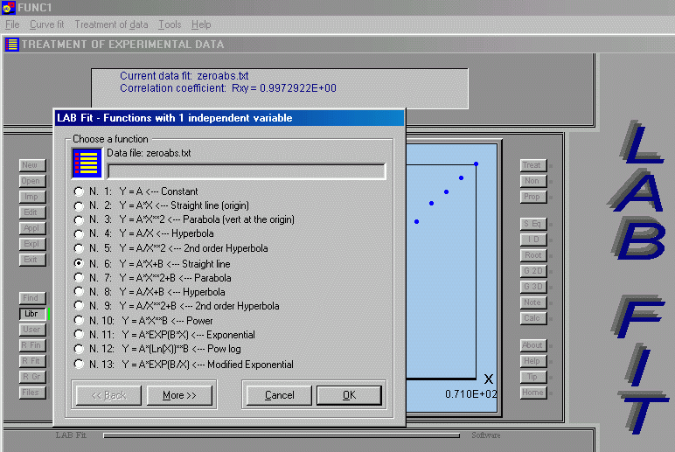Screen dimensions: 675x452
Task: Select N. 13 Modified Exponential option
Action: point(80,364)
